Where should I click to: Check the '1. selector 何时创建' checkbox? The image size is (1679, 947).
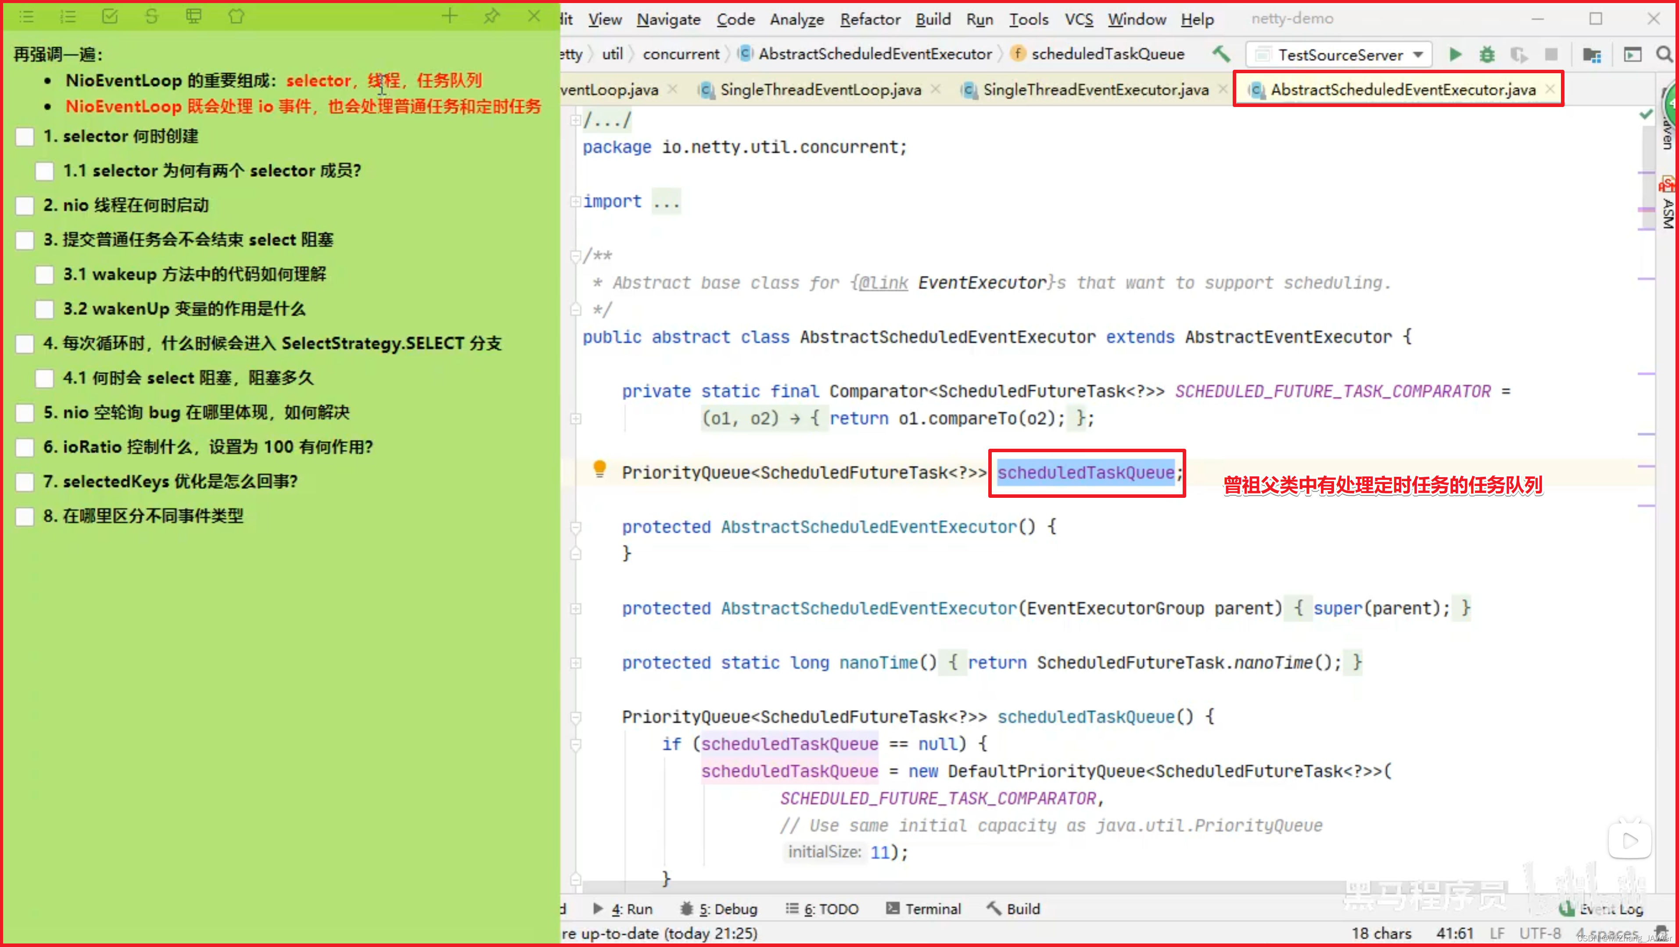point(25,137)
